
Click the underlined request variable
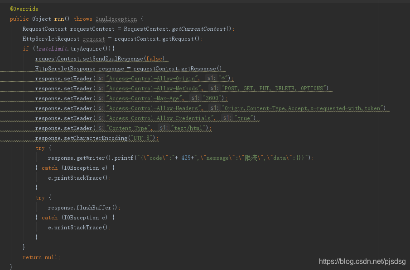(94, 39)
